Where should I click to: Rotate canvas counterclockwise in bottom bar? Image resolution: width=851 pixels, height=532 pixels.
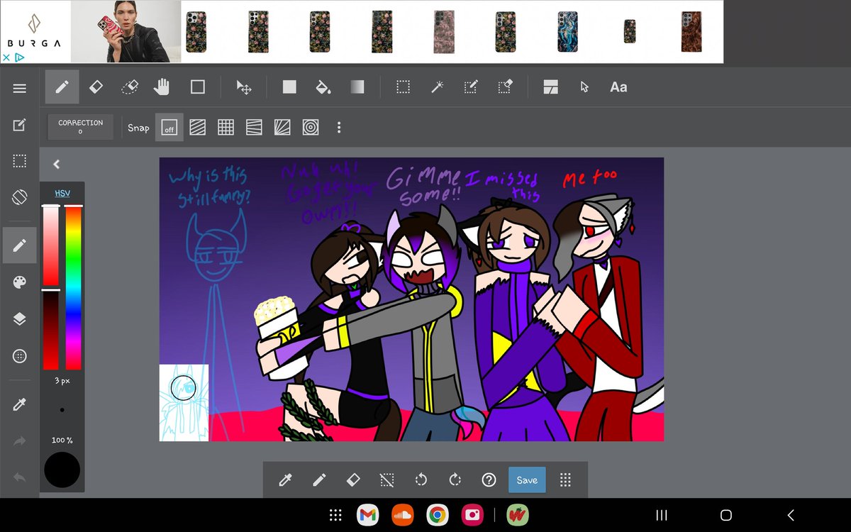[421, 480]
